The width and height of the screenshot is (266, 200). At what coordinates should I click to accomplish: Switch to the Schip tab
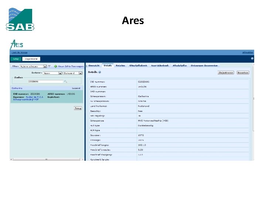coord(16,59)
